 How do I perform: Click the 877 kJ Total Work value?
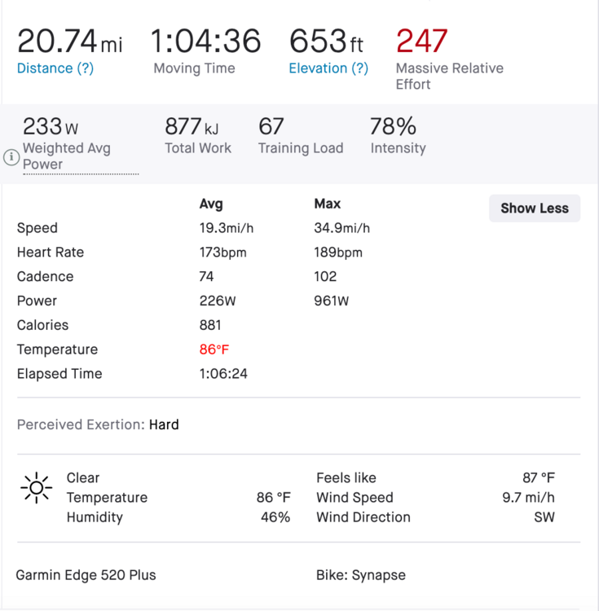click(x=192, y=126)
